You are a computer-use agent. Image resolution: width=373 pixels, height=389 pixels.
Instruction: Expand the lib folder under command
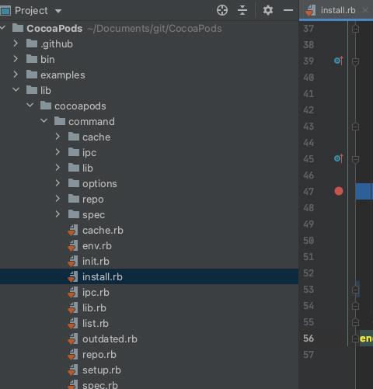click(x=58, y=168)
